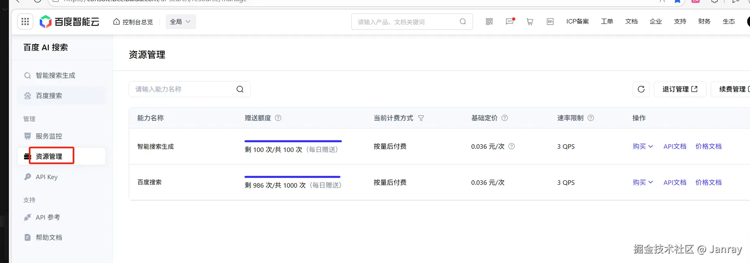Viewport: 750px width, 263px height.
Task: Focus the top product and document search box
Action: tap(412, 22)
